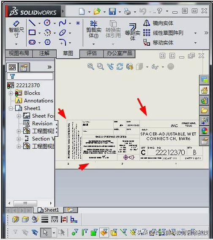Click the New document icon
This screenshot has width=213, height=240.
click(x=82, y=11)
